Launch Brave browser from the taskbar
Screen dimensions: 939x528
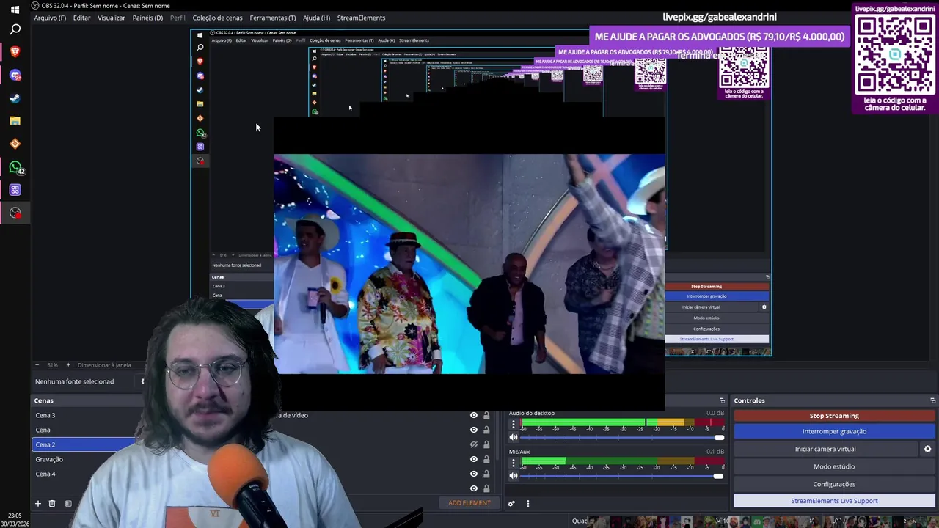coord(15,52)
